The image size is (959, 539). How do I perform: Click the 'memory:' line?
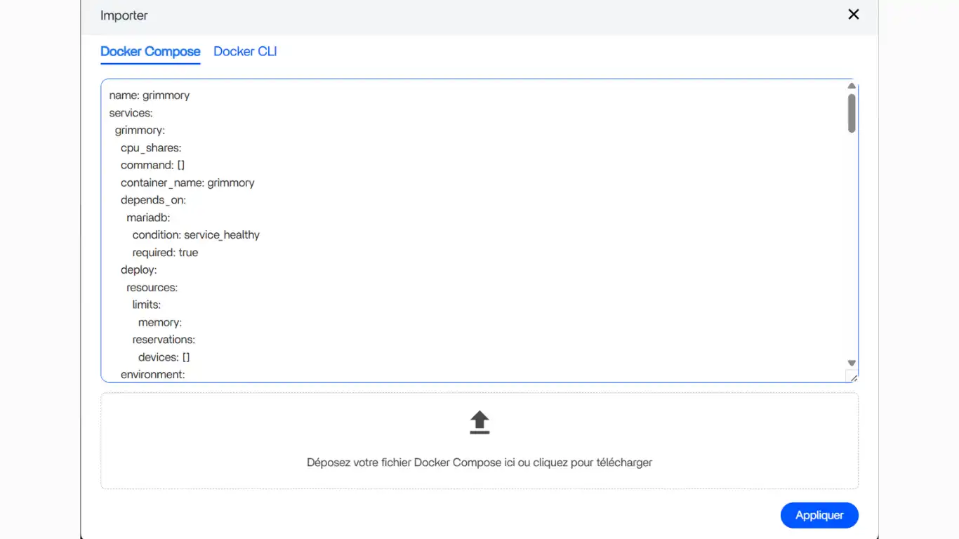160,322
